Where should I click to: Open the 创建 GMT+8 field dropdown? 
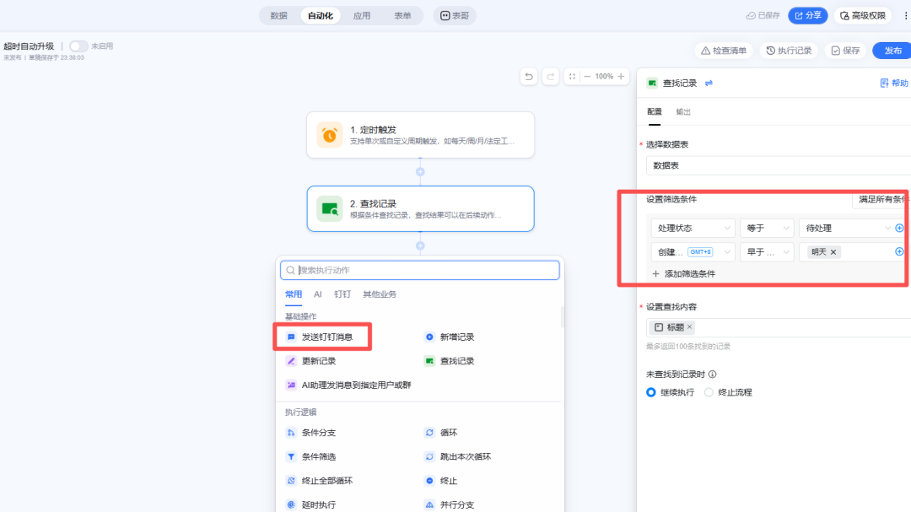pos(693,251)
